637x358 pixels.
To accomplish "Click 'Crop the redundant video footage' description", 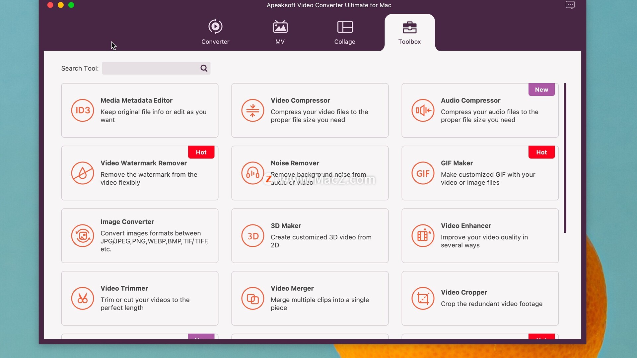I will click(492, 304).
